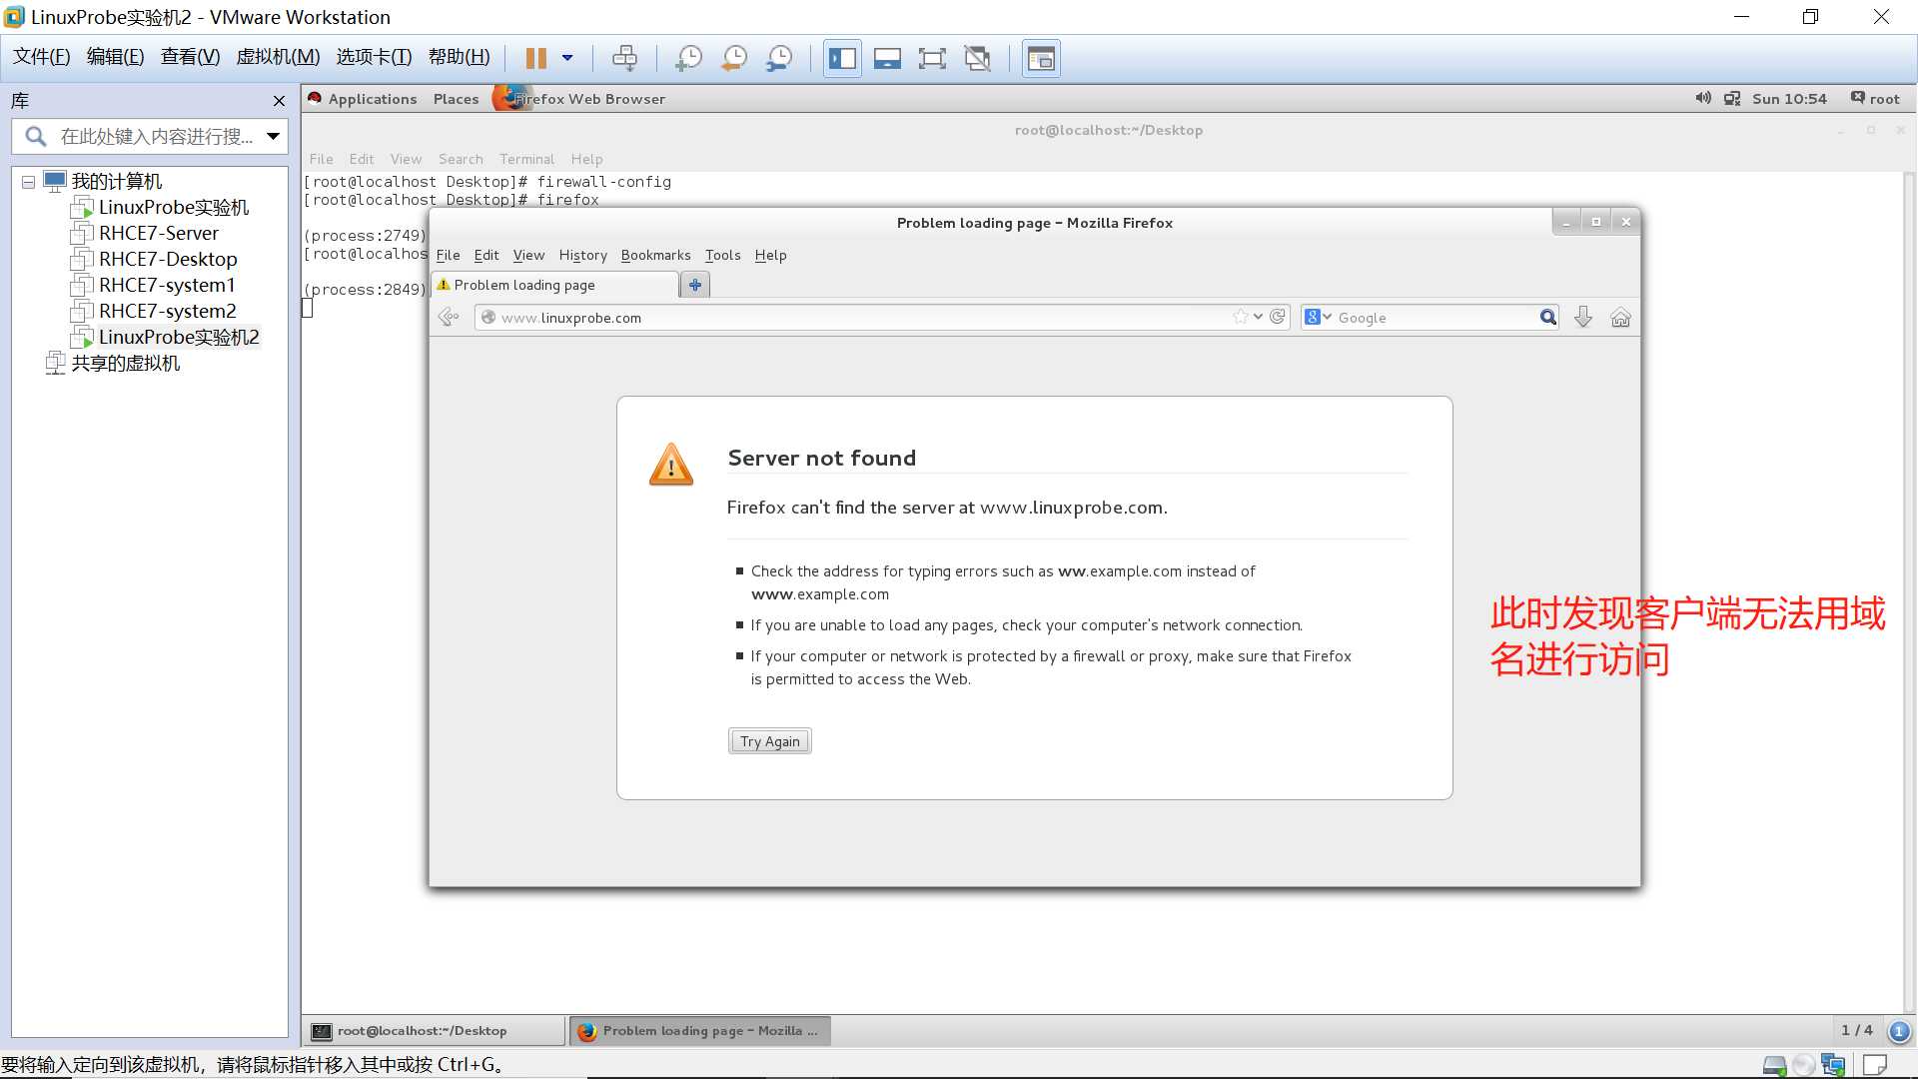Adjust volume via speaker icon in GNOME panel
This screenshot has width=1918, height=1079.
pyautogui.click(x=1702, y=98)
